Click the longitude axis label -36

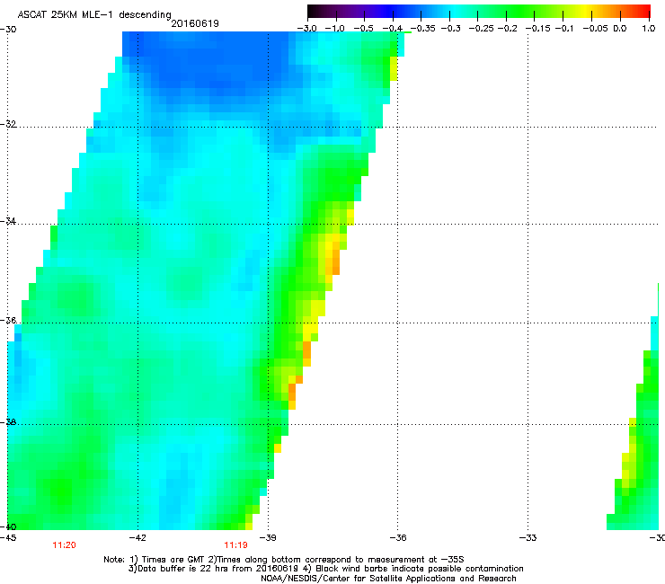pos(398,538)
